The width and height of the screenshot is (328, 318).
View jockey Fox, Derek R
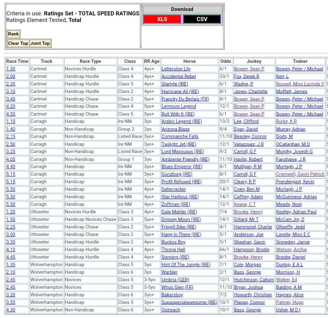pos(247,76)
